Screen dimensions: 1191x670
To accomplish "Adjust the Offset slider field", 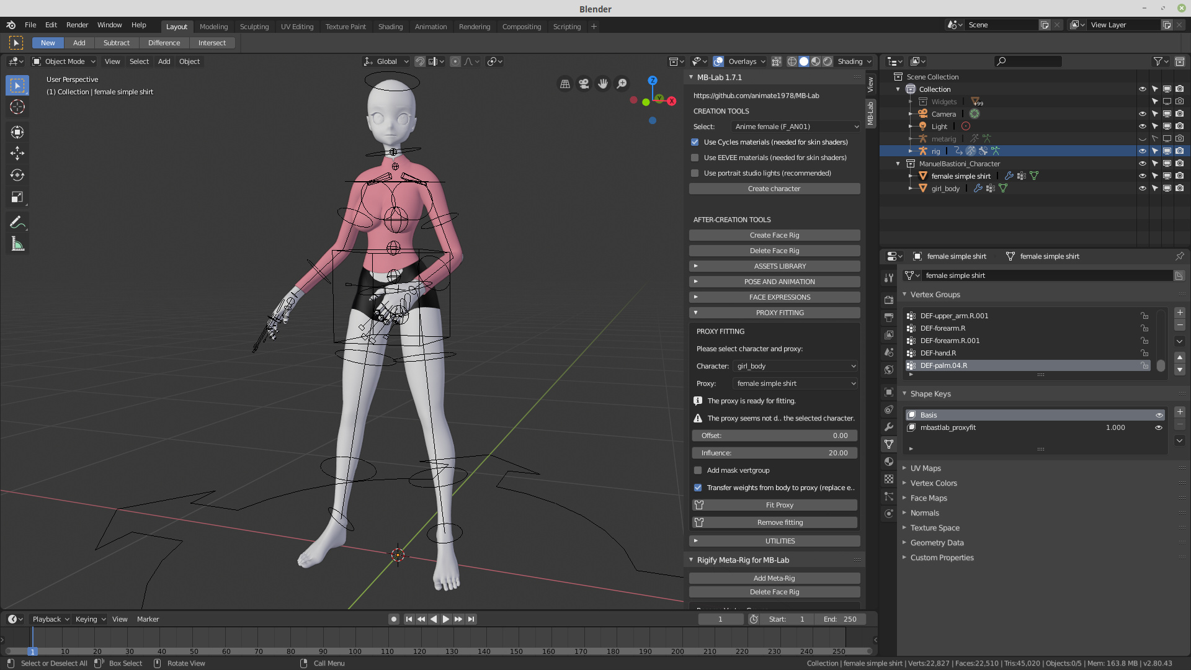I will click(x=774, y=435).
